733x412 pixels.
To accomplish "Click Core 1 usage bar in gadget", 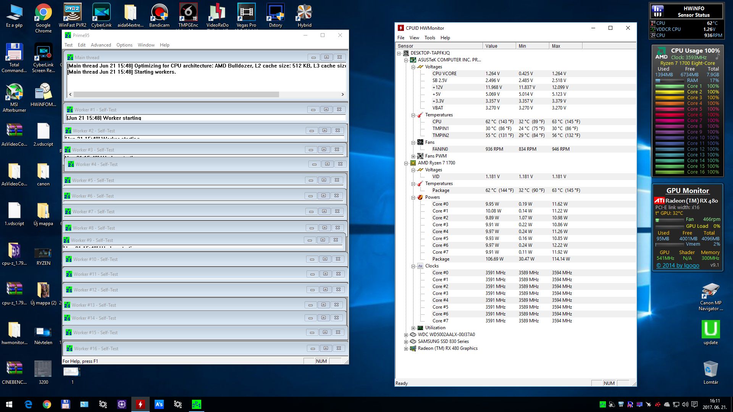I will point(670,86).
